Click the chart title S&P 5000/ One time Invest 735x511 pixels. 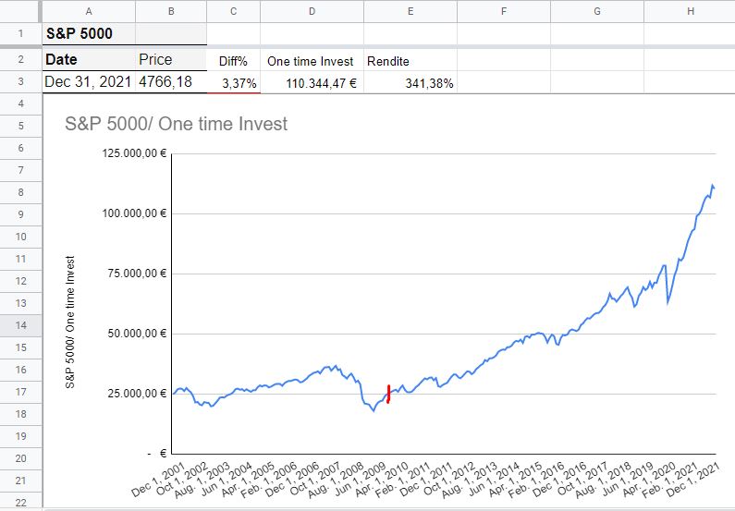point(177,124)
